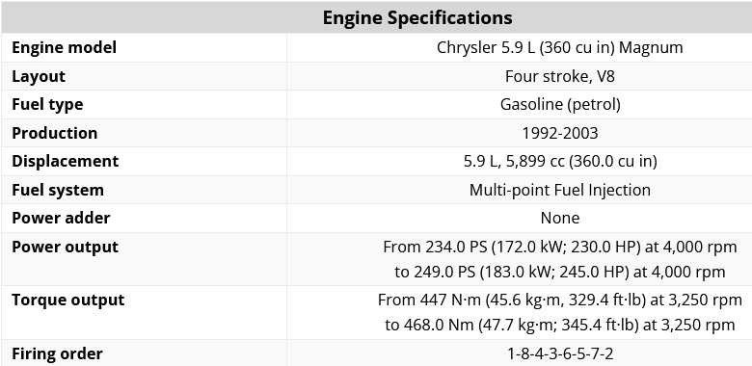The width and height of the screenshot is (752, 366).
Task: Select the Fuel type label
Action: (x=47, y=104)
